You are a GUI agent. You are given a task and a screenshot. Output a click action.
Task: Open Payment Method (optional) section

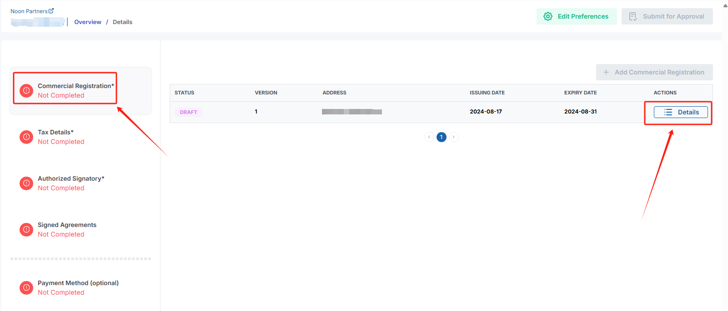point(78,287)
